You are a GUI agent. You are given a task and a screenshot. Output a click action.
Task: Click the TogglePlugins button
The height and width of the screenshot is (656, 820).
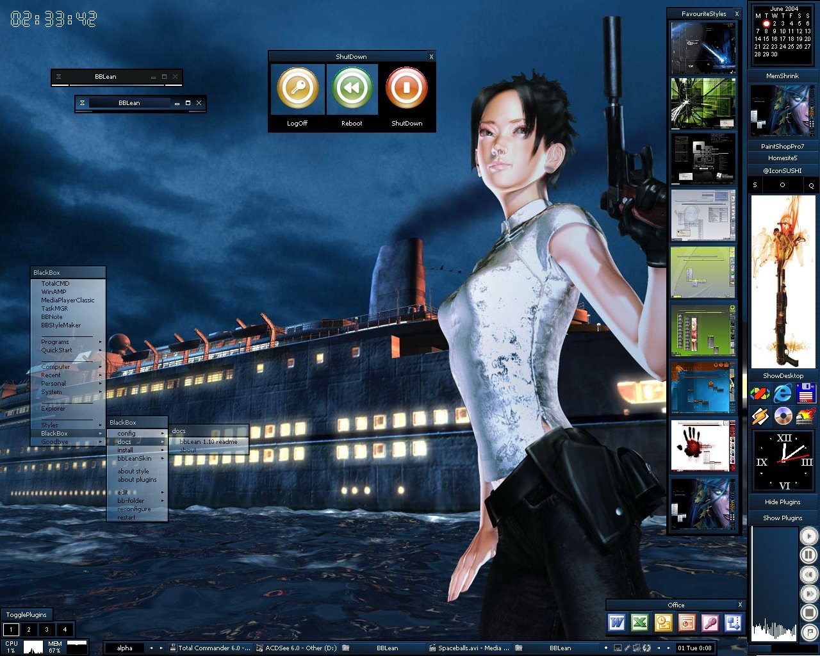pos(26,614)
